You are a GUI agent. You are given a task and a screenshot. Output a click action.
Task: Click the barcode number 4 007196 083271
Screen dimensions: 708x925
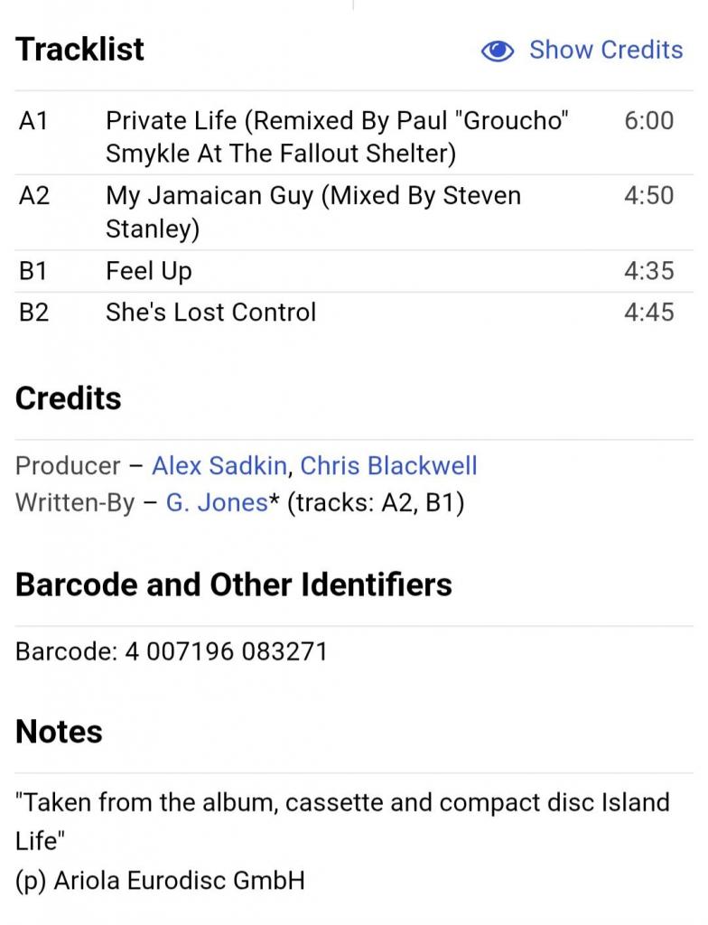click(226, 651)
